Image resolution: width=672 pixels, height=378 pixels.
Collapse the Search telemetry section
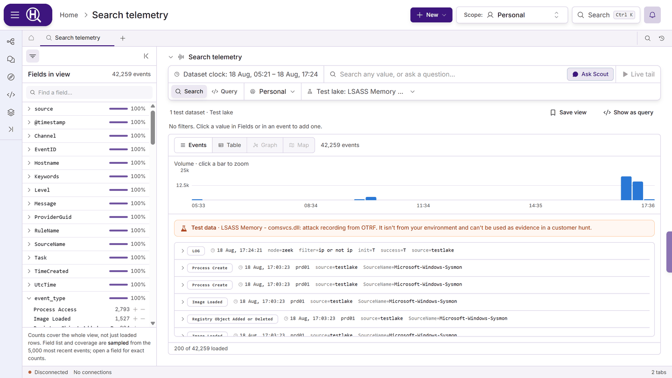[171, 57]
